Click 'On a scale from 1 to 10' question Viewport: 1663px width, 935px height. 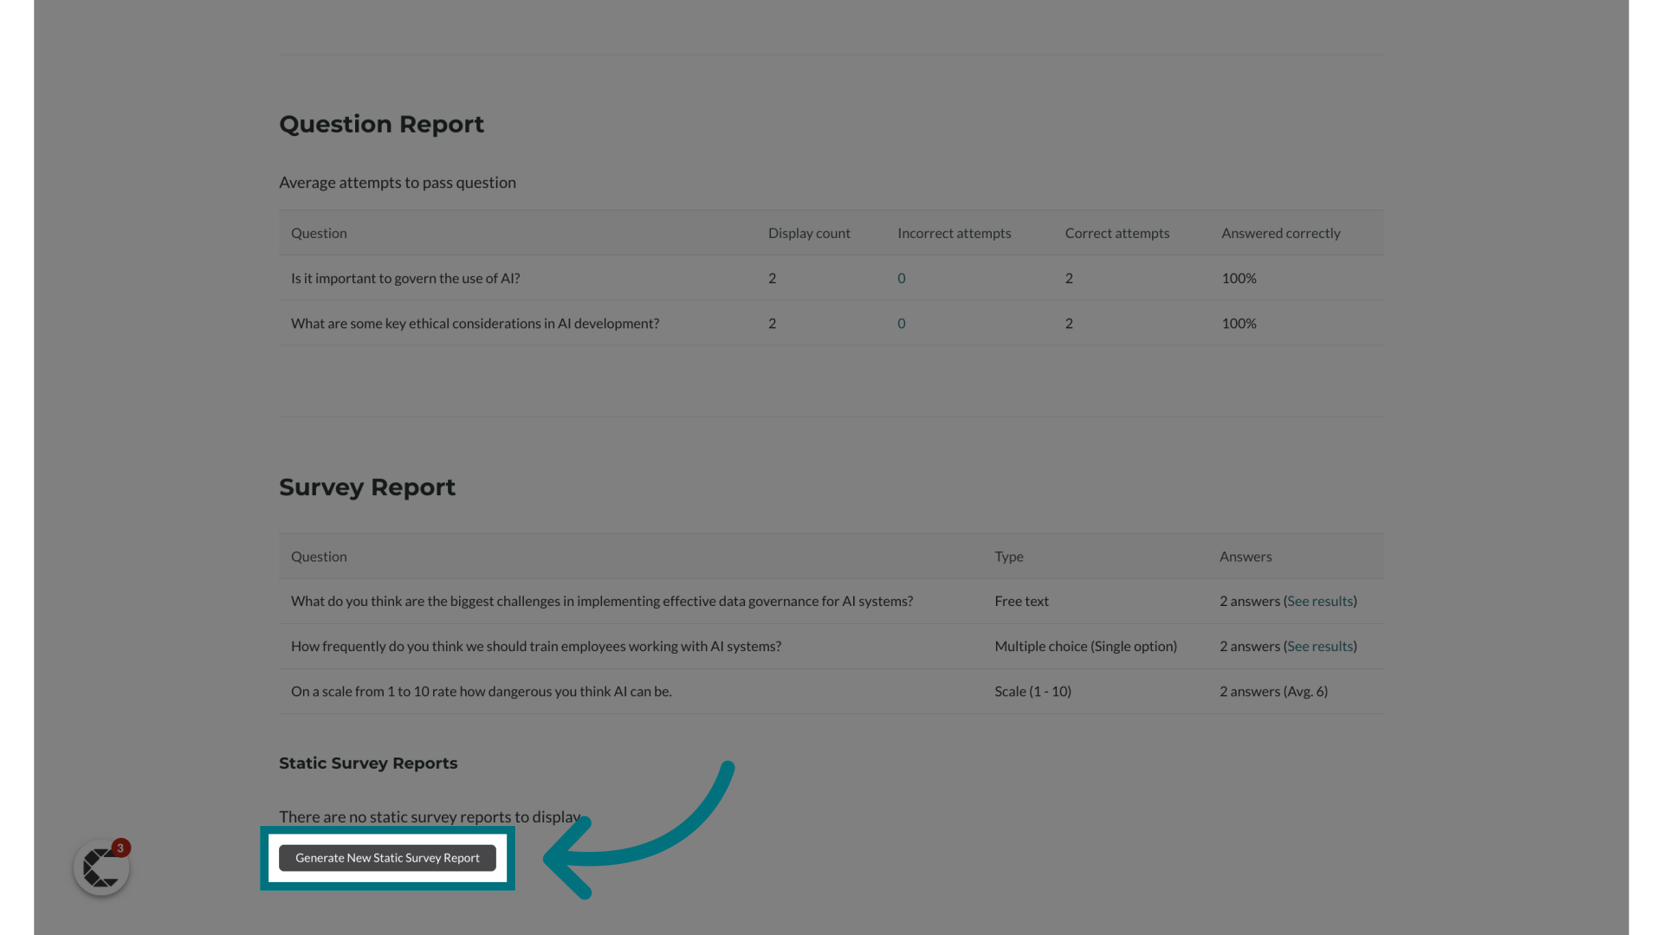click(482, 691)
